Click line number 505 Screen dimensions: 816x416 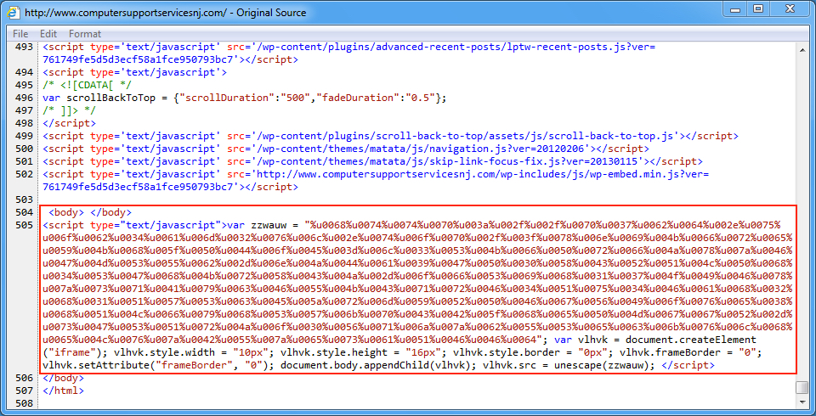(24, 225)
